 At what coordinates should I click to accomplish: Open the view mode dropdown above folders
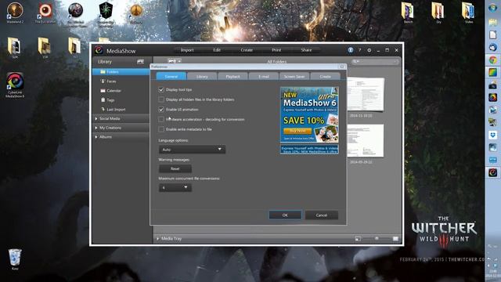[175, 61]
